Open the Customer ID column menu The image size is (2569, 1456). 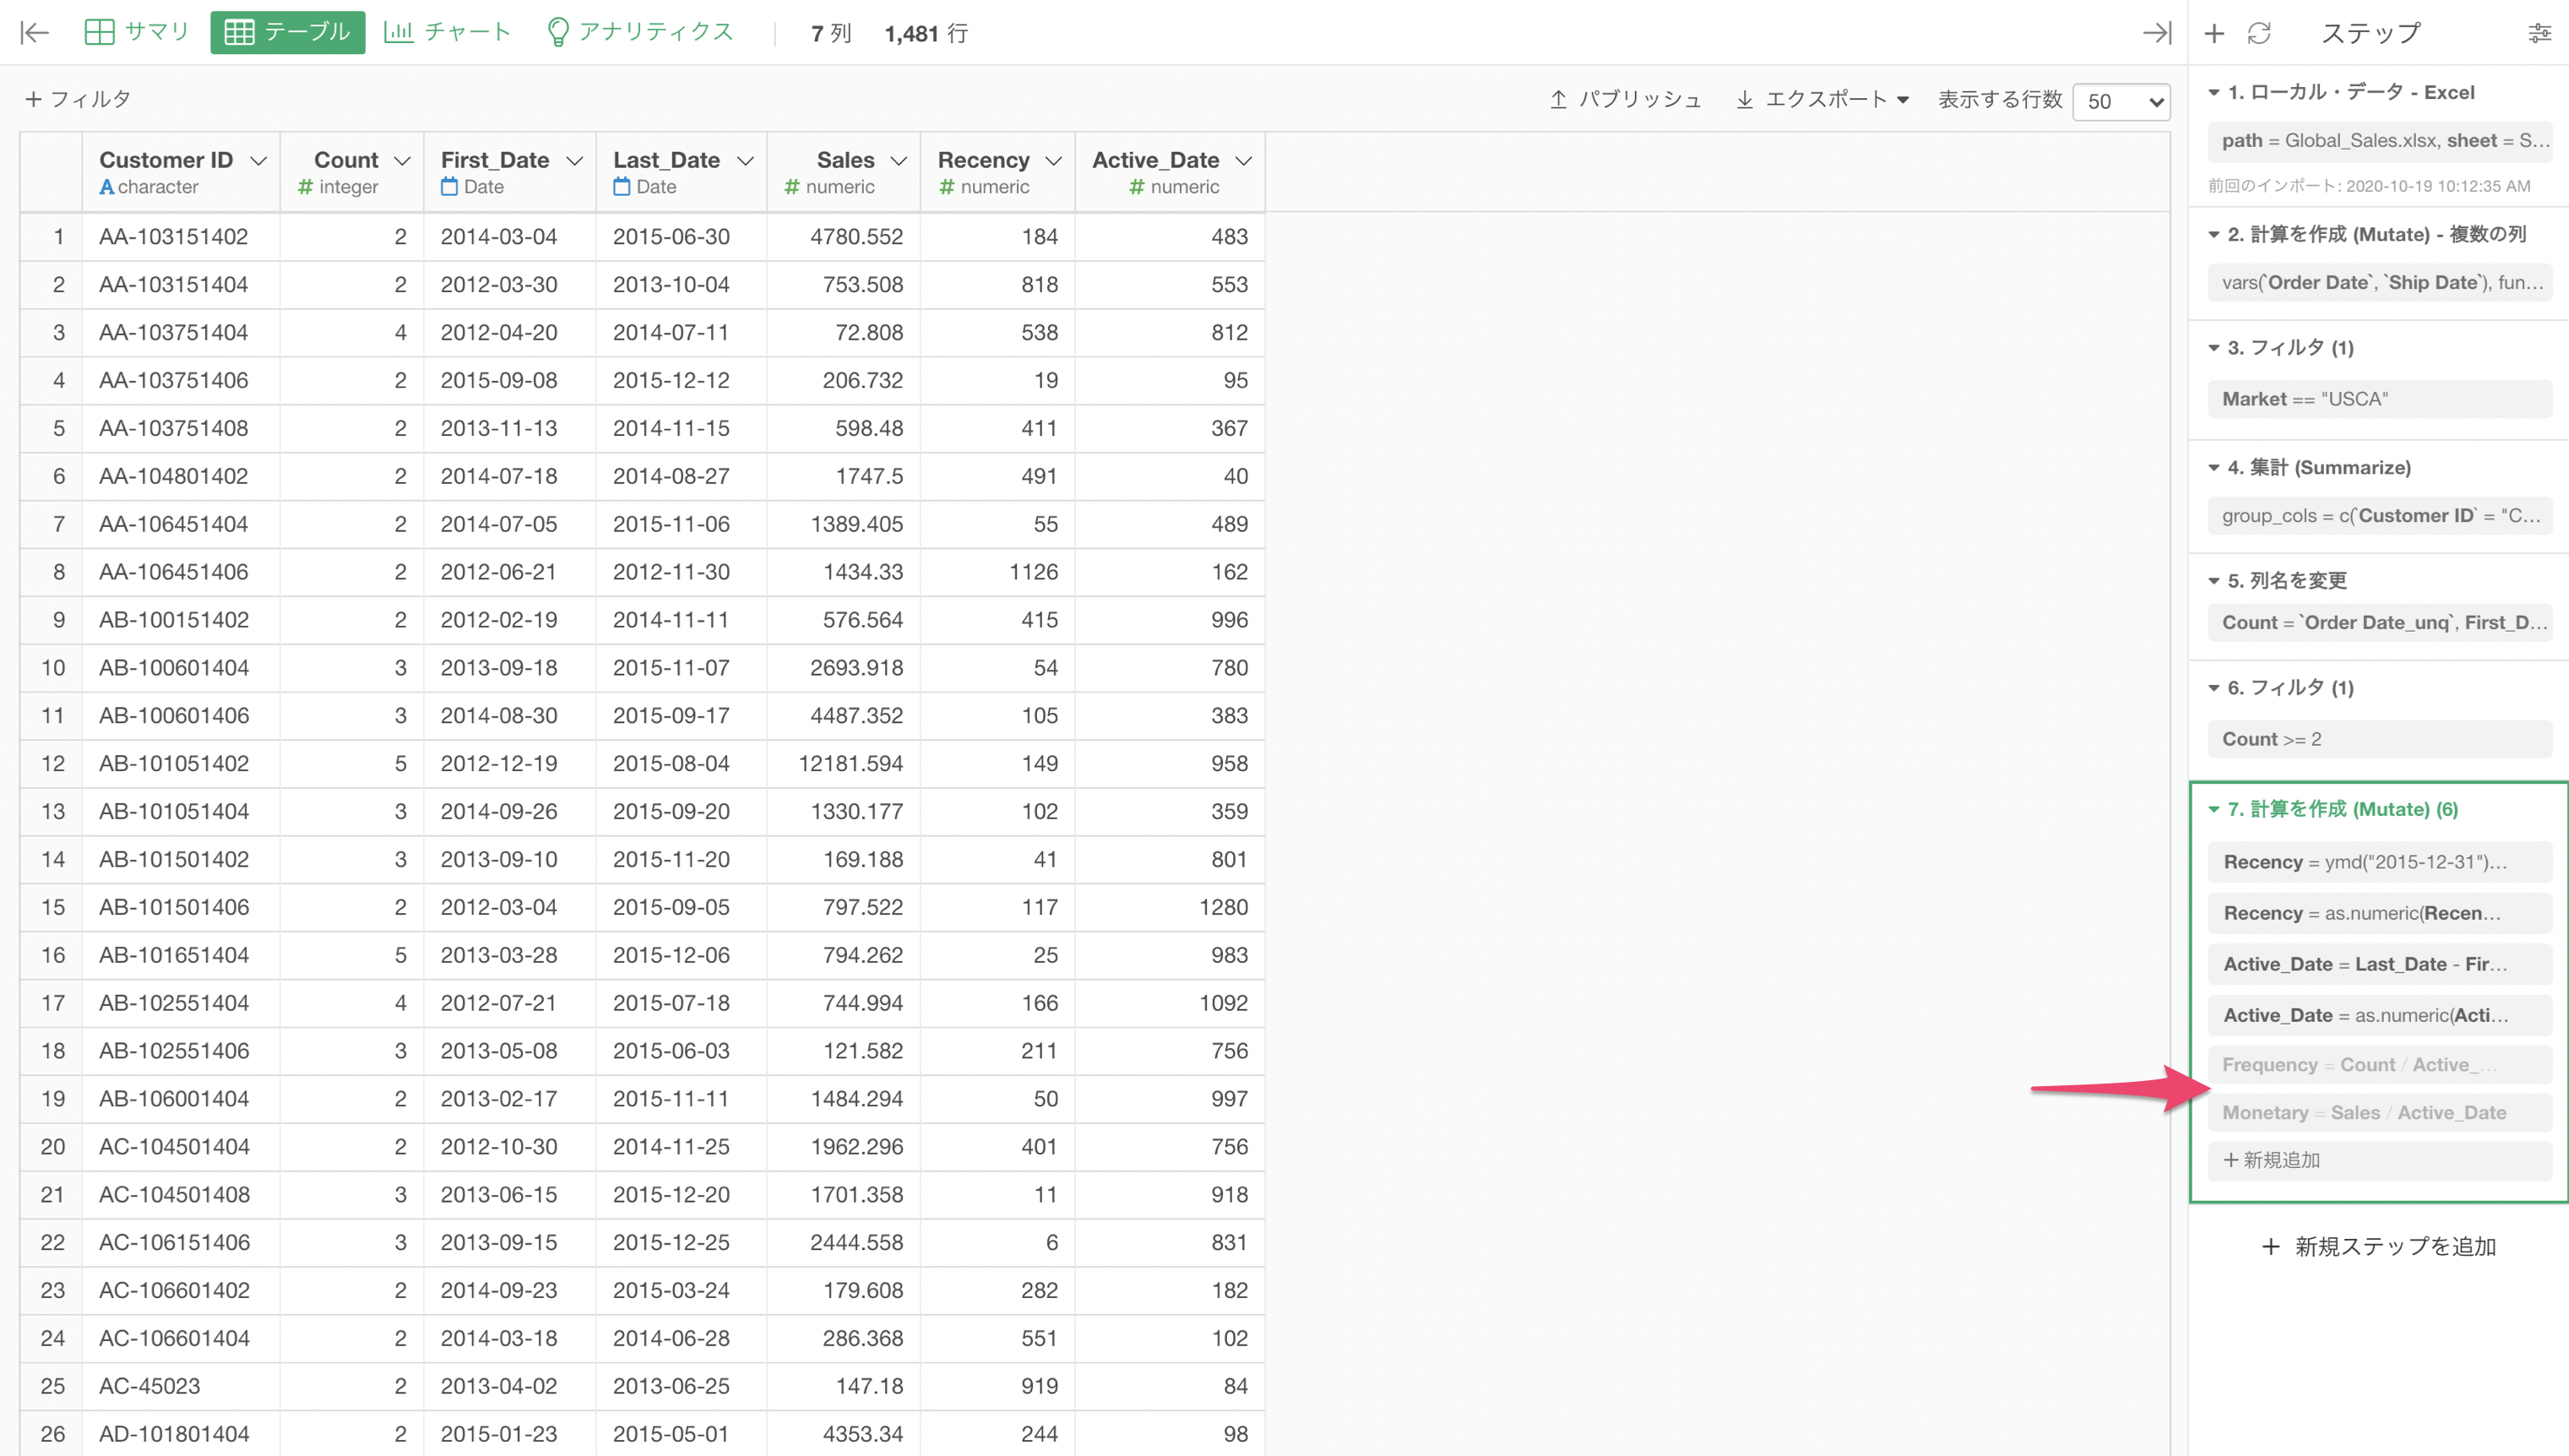(x=259, y=161)
